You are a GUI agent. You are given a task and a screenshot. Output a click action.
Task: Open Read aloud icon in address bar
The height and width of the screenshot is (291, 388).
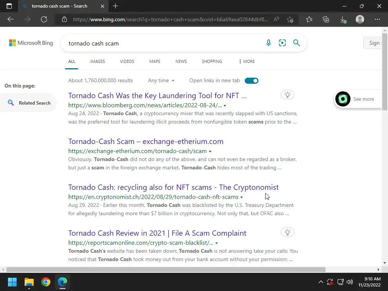coord(276,19)
